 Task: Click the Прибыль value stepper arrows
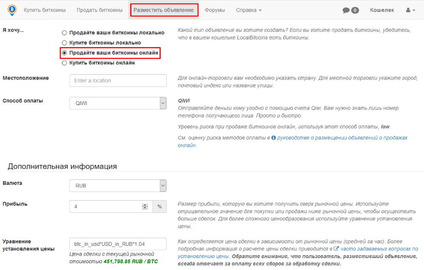point(145,206)
